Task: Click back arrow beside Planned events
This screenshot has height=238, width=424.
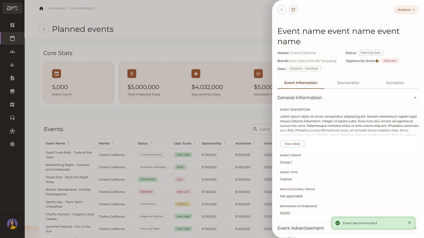Action: coord(44,29)
